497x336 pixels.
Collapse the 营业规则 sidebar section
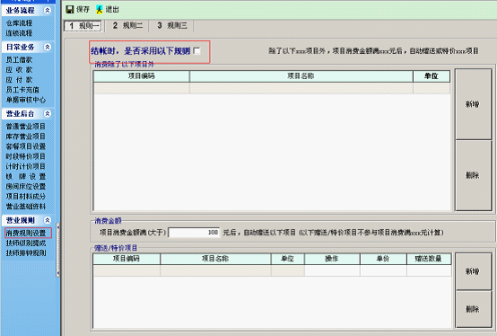click(48, 220)
